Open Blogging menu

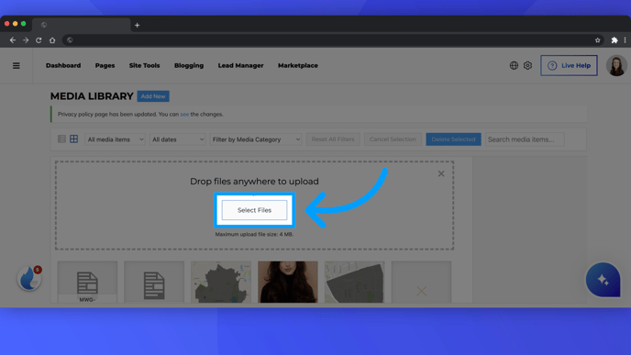pyautogui.click(x=189, y=66)
